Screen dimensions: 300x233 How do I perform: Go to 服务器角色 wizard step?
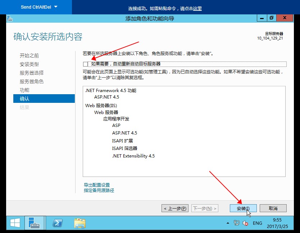click(32, 82)
